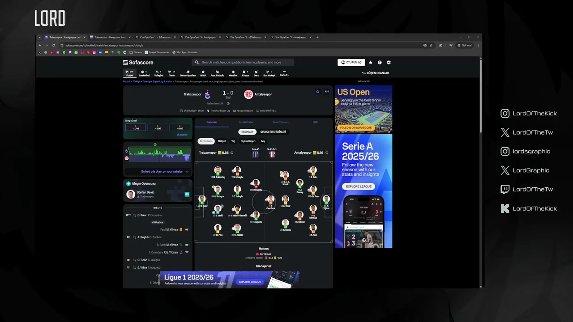Click the Trabzonspor 4-4-2 jersey icon
This screenshot has height=322, width=573.
coord(255,154)
